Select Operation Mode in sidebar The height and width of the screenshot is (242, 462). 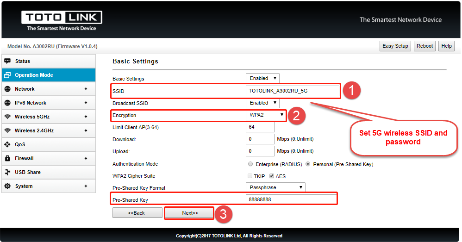[49, 75]
